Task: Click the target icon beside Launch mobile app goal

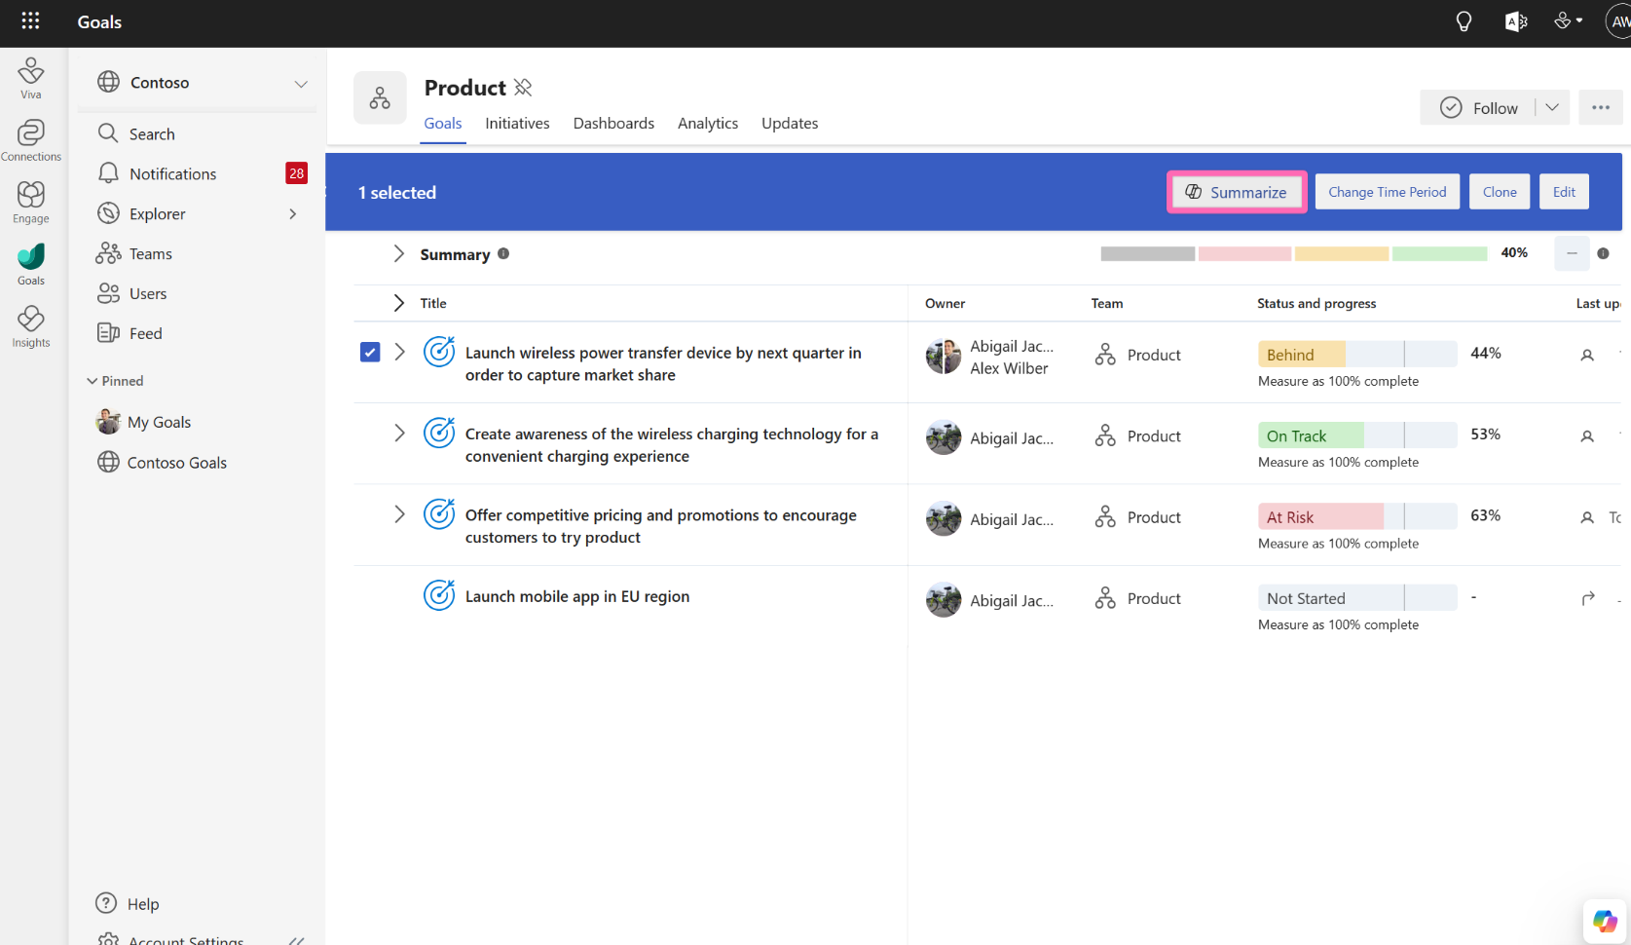Action: [439, 595]
